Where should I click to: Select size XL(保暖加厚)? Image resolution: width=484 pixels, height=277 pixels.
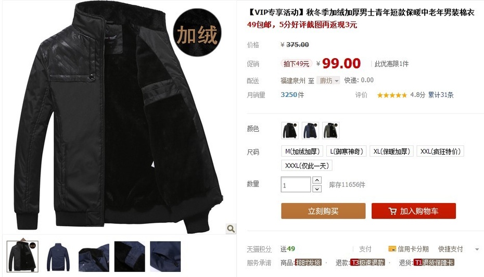[391, 152]
